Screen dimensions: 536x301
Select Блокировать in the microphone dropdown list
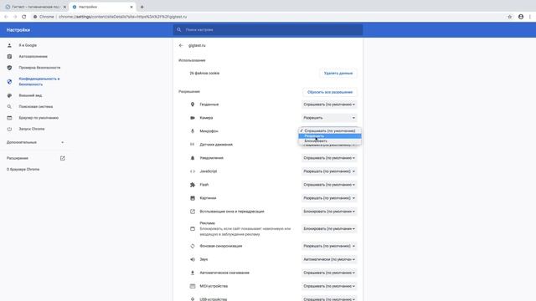click(x=330, y=141)
